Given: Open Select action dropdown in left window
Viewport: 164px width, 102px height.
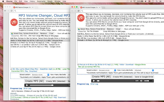Looking at the screenshot, I should click(40, 75).
